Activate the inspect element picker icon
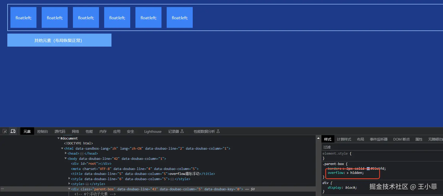Image resolution: width=443 pixels, height=196 pixels. pos(5,131)
